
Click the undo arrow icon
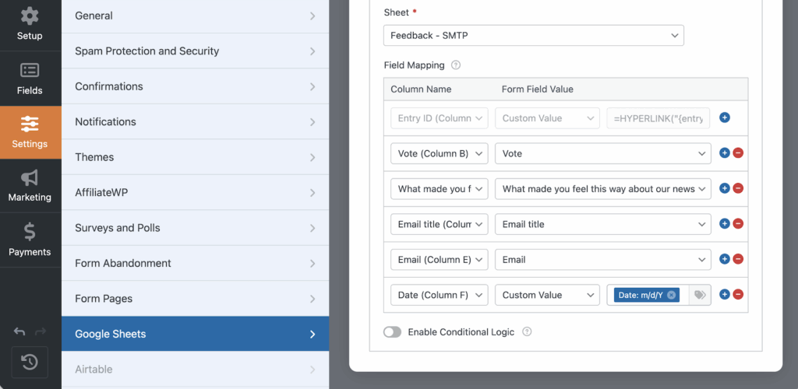pyautogui.click(x=20, y=332)
